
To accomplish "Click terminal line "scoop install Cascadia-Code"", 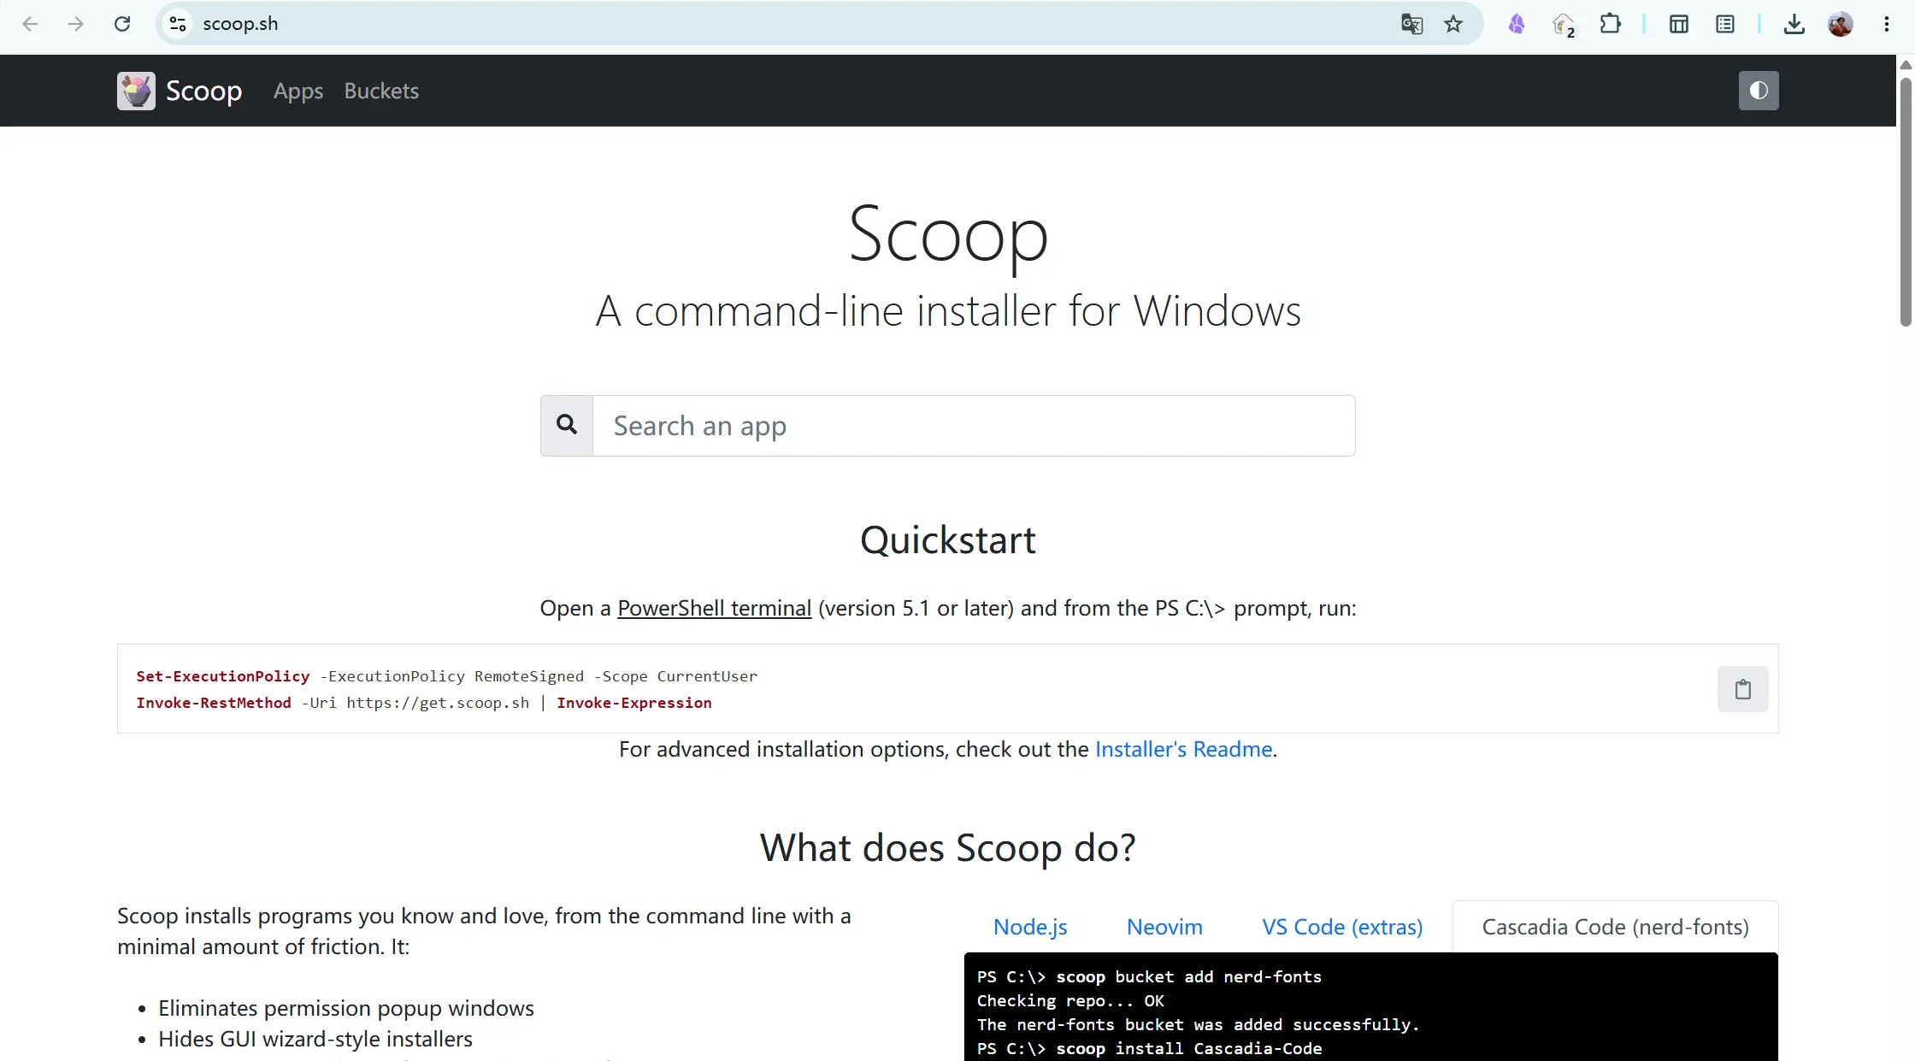I will click(1149, 1048).
